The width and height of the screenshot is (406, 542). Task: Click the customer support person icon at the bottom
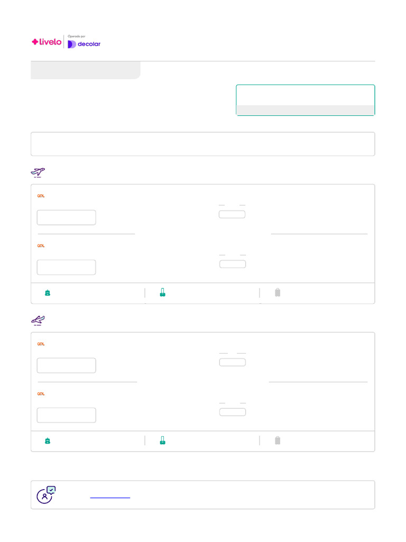tap(45, 495)
